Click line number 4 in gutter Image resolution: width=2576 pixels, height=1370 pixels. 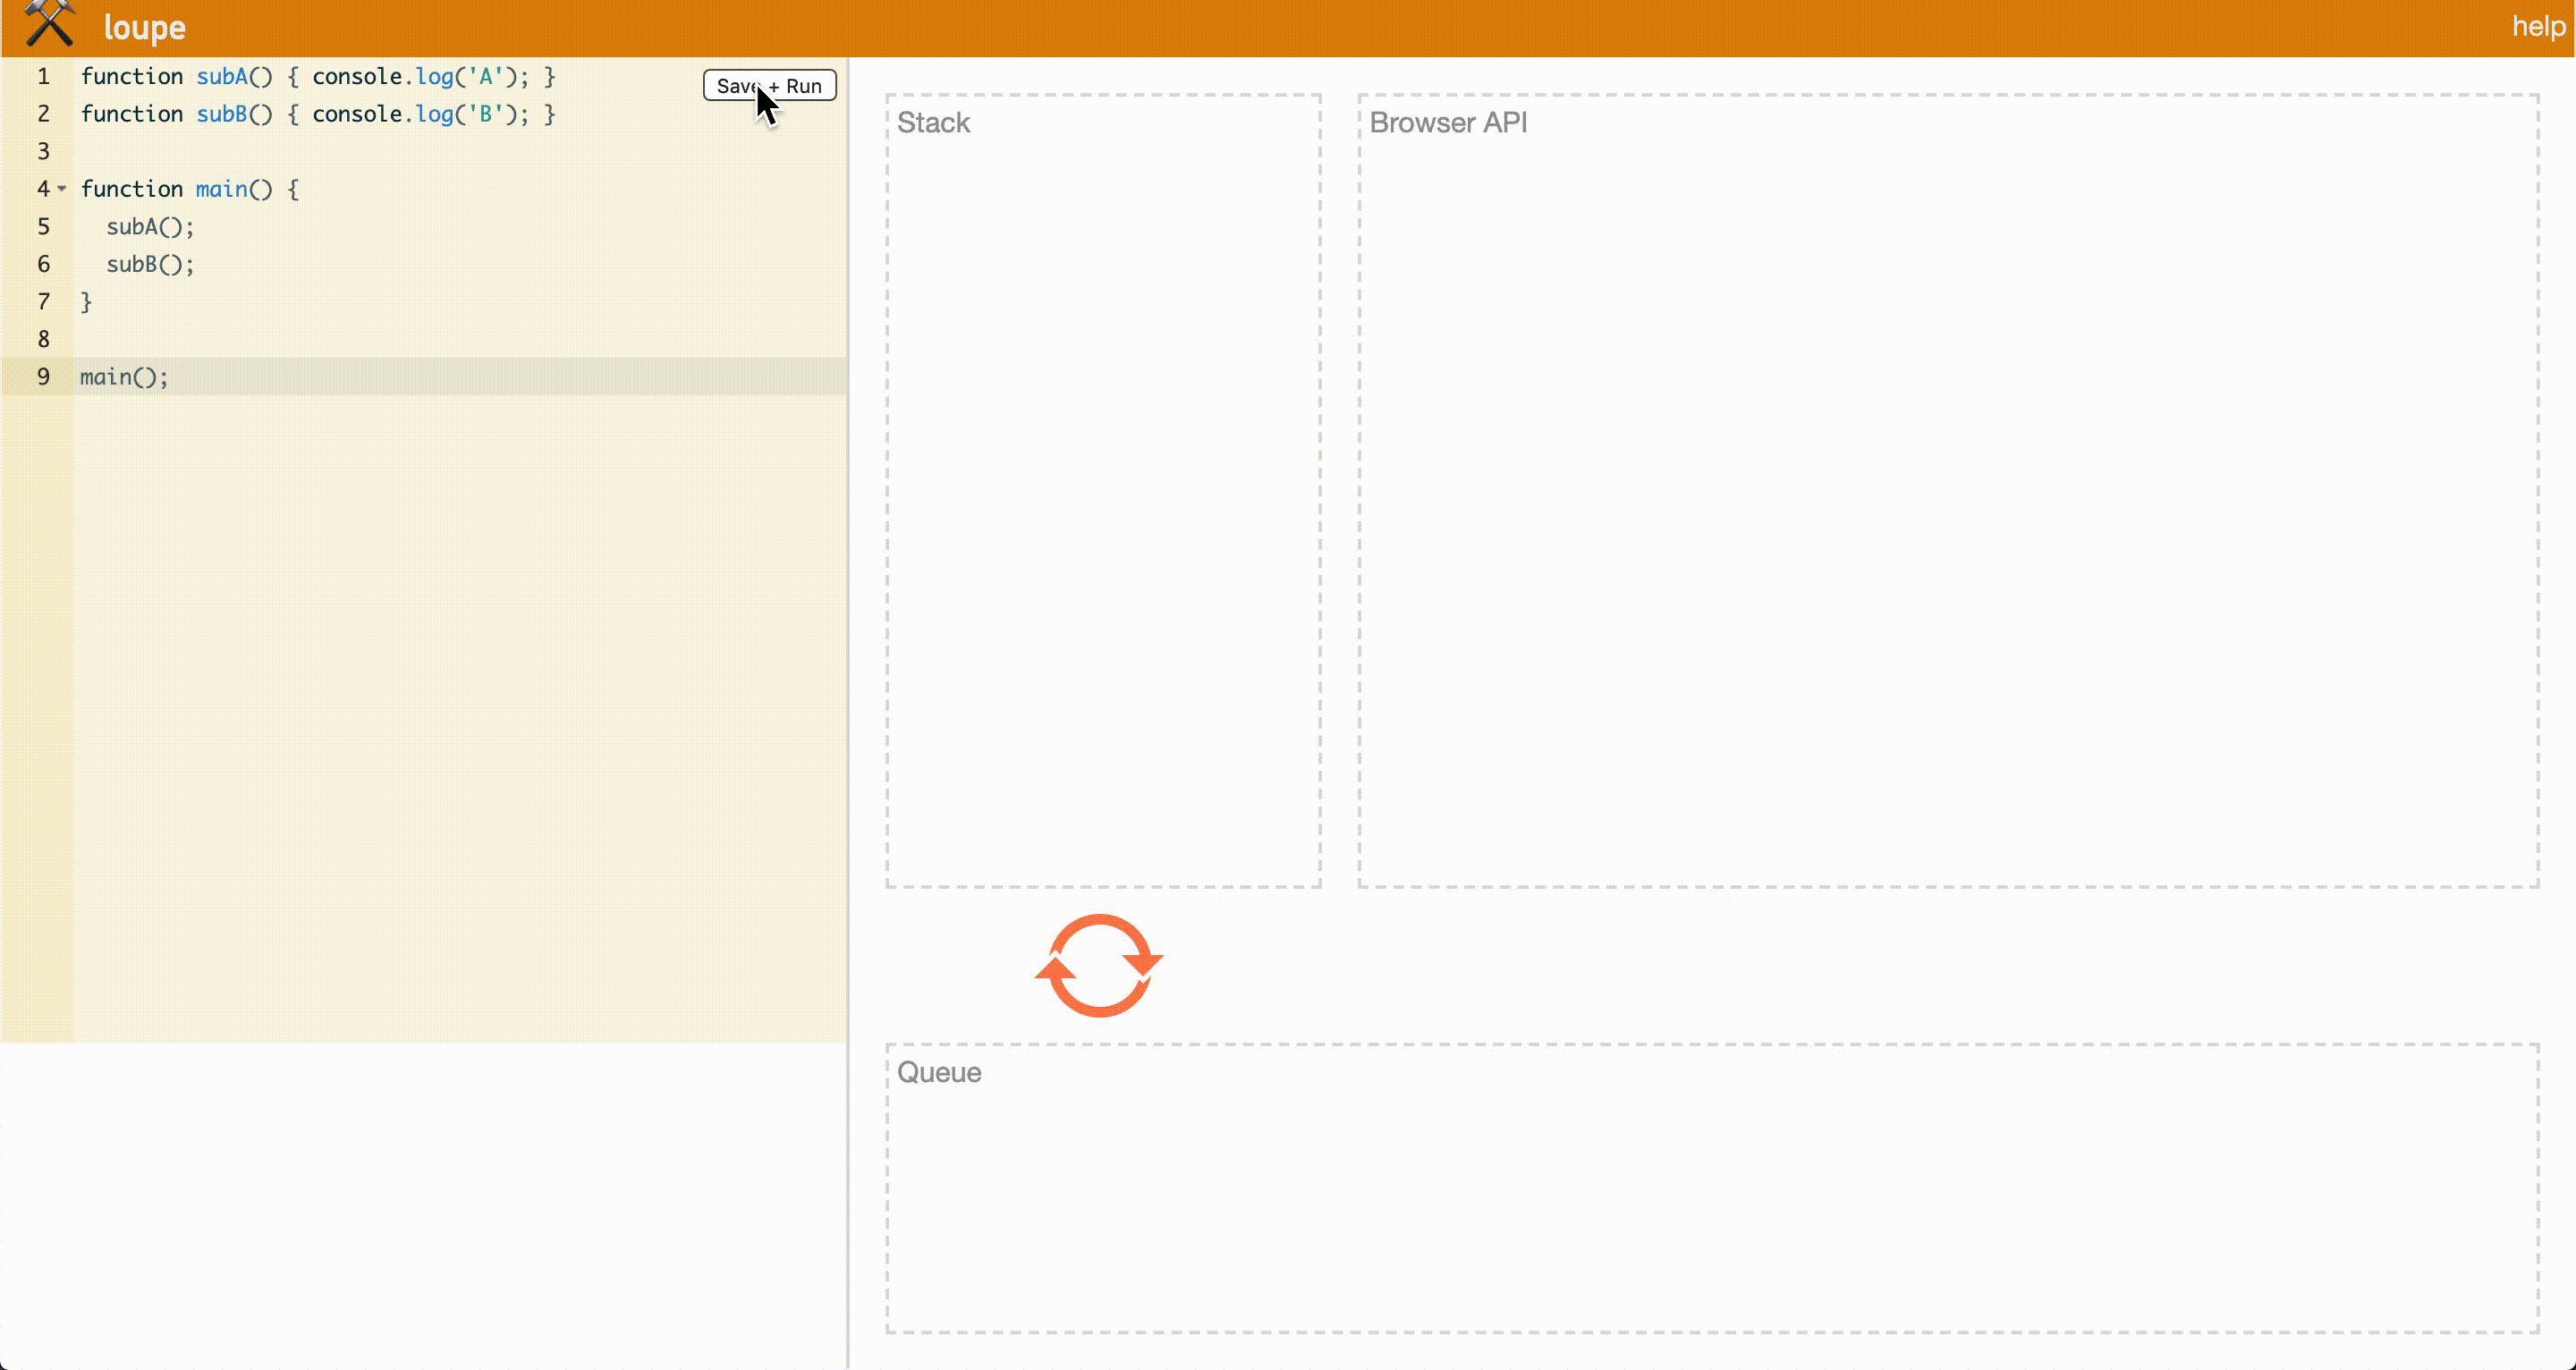(43, 189)
